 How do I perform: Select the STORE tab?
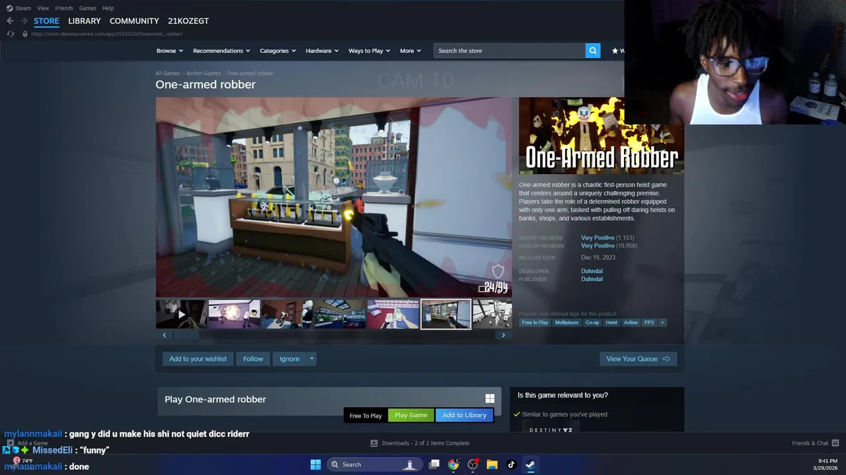(x=46, y=21)
